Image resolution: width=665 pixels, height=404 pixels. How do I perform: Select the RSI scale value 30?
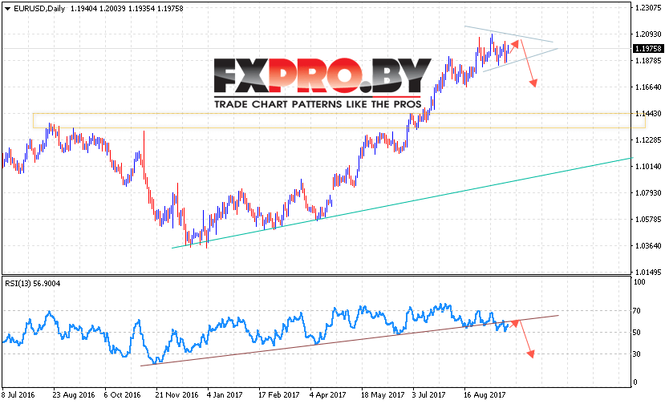(x=637, y=354)
